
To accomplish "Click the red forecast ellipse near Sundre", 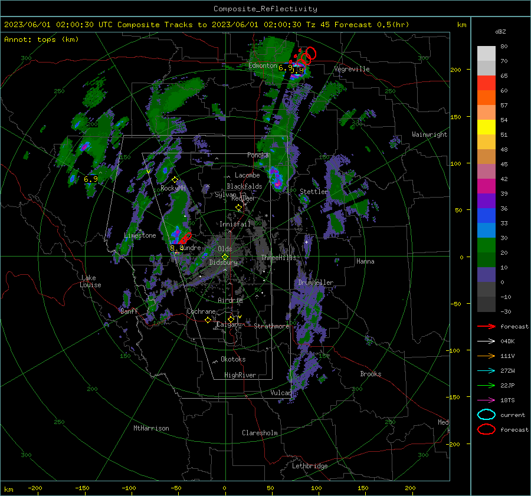I will (x=185, y=238).
